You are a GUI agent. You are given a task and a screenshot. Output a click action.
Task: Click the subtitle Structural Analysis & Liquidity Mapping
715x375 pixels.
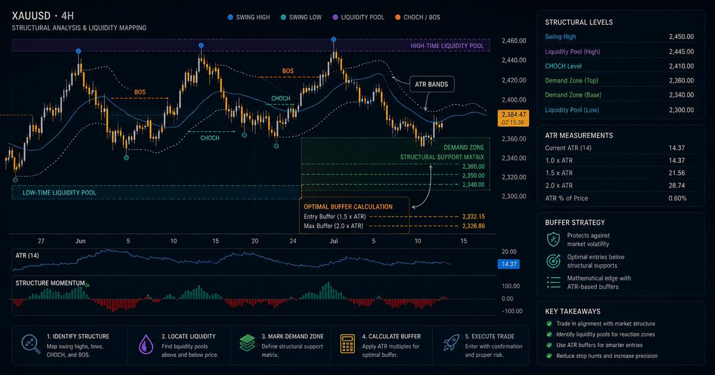click(x=79, y=28)
